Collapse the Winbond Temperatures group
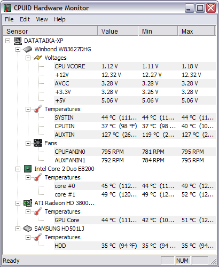219x267 pixels. click(28, 109)
